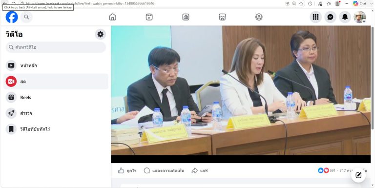Viewport: 375px width, 188px height.
Task: Open browser Settings and more ellipsis menu
Action: click(346, 3)
